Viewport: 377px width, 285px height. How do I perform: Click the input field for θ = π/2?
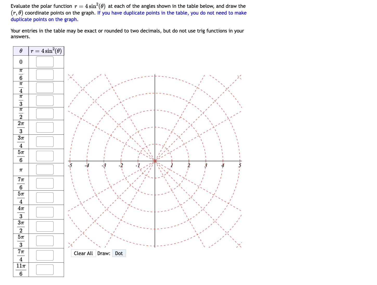[44, 113]
